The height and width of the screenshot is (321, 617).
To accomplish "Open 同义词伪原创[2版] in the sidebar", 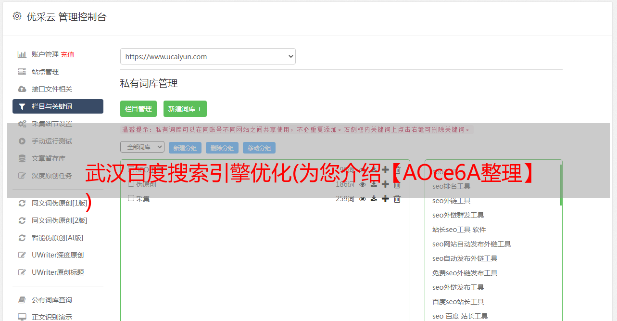I will 60,220.
